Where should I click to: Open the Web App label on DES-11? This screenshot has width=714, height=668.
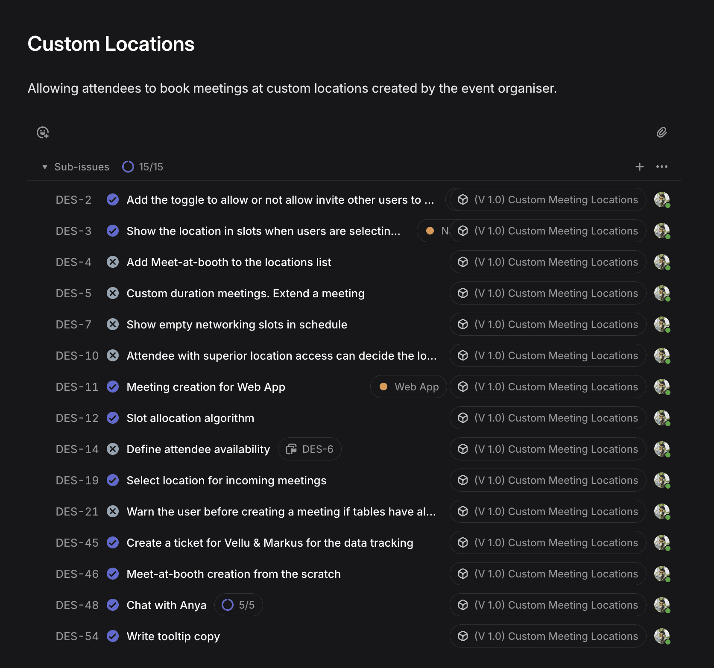point(408,387)
